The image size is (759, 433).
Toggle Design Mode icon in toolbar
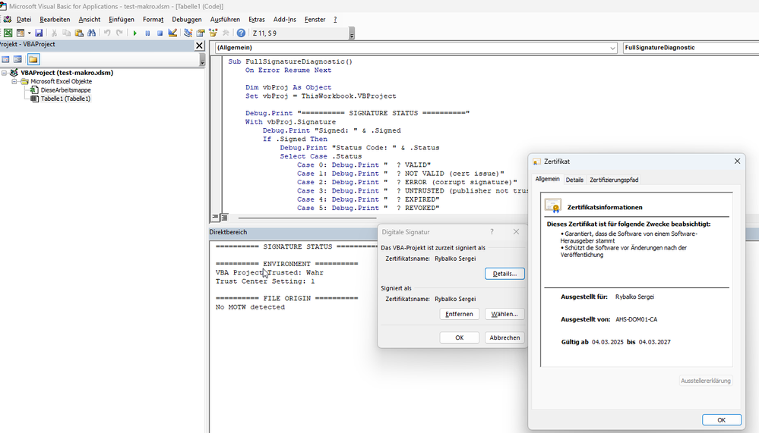(x=172, y=33)
